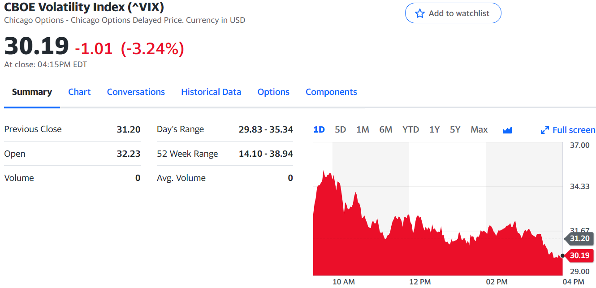Viewport: 596px width, 288px height.
Task: Click the star icon in Add to watchlist
Action: click(x=419, y=13)
